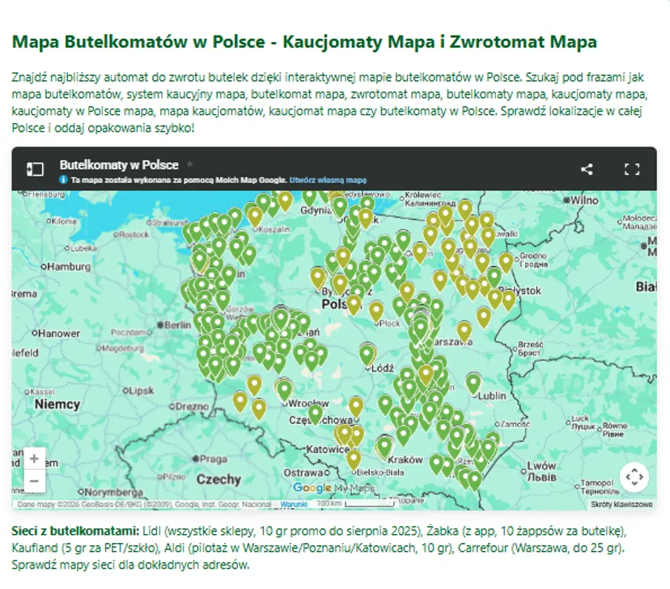Click the Berlin city label on map
The width and height of the screenshot is (670, 589).
tap(174, 325)
